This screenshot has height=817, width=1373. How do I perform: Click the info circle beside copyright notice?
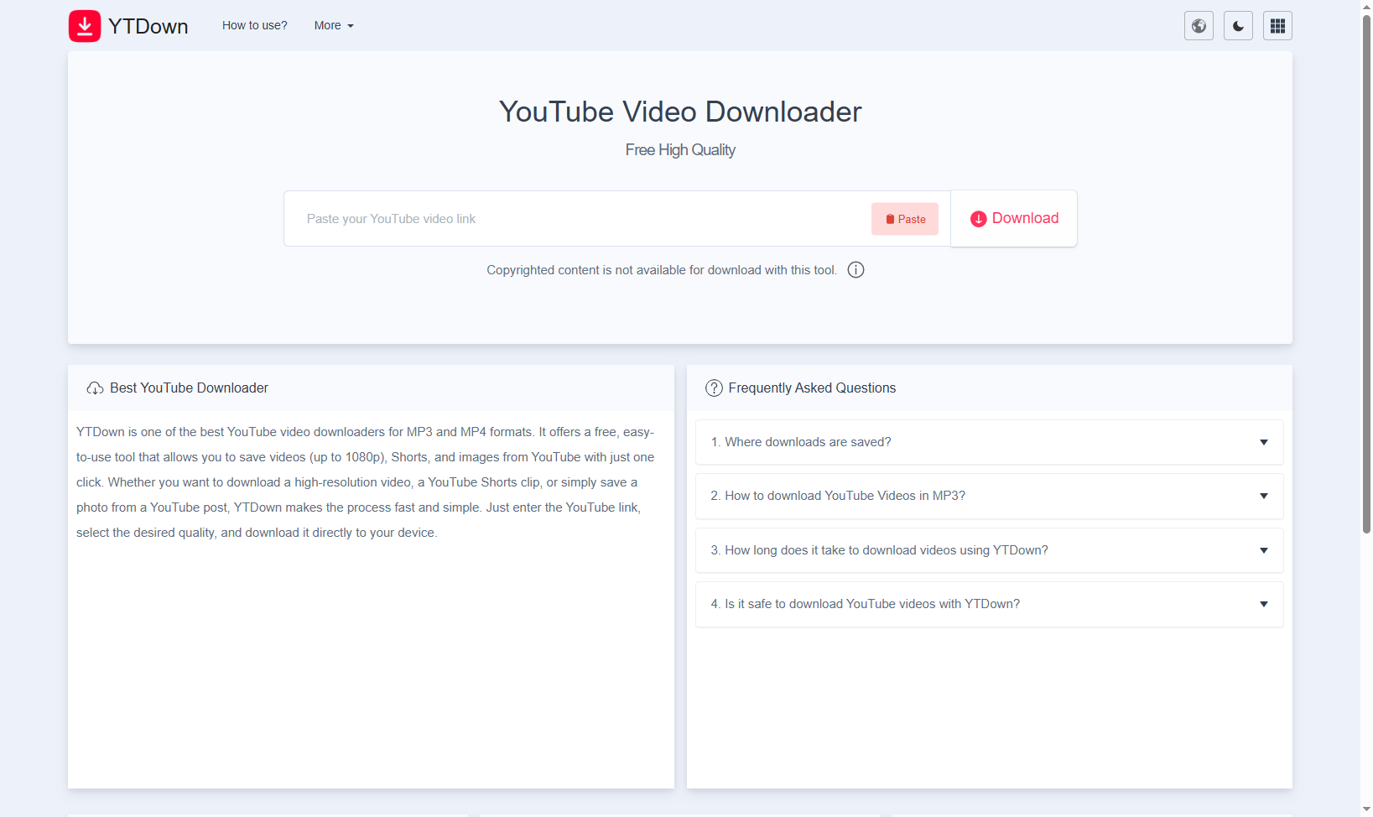click(856, 269)
